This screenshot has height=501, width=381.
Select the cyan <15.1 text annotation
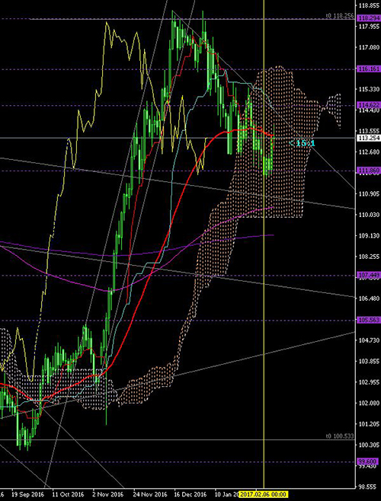point(302,143)
